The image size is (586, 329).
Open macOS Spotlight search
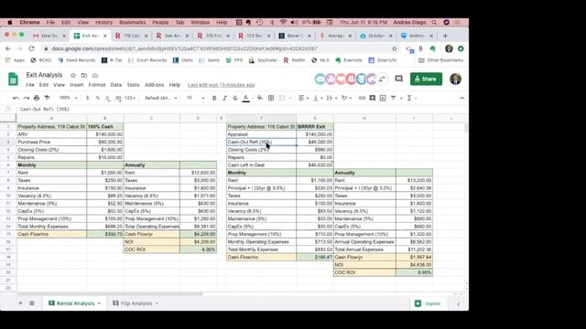[434, 22]
